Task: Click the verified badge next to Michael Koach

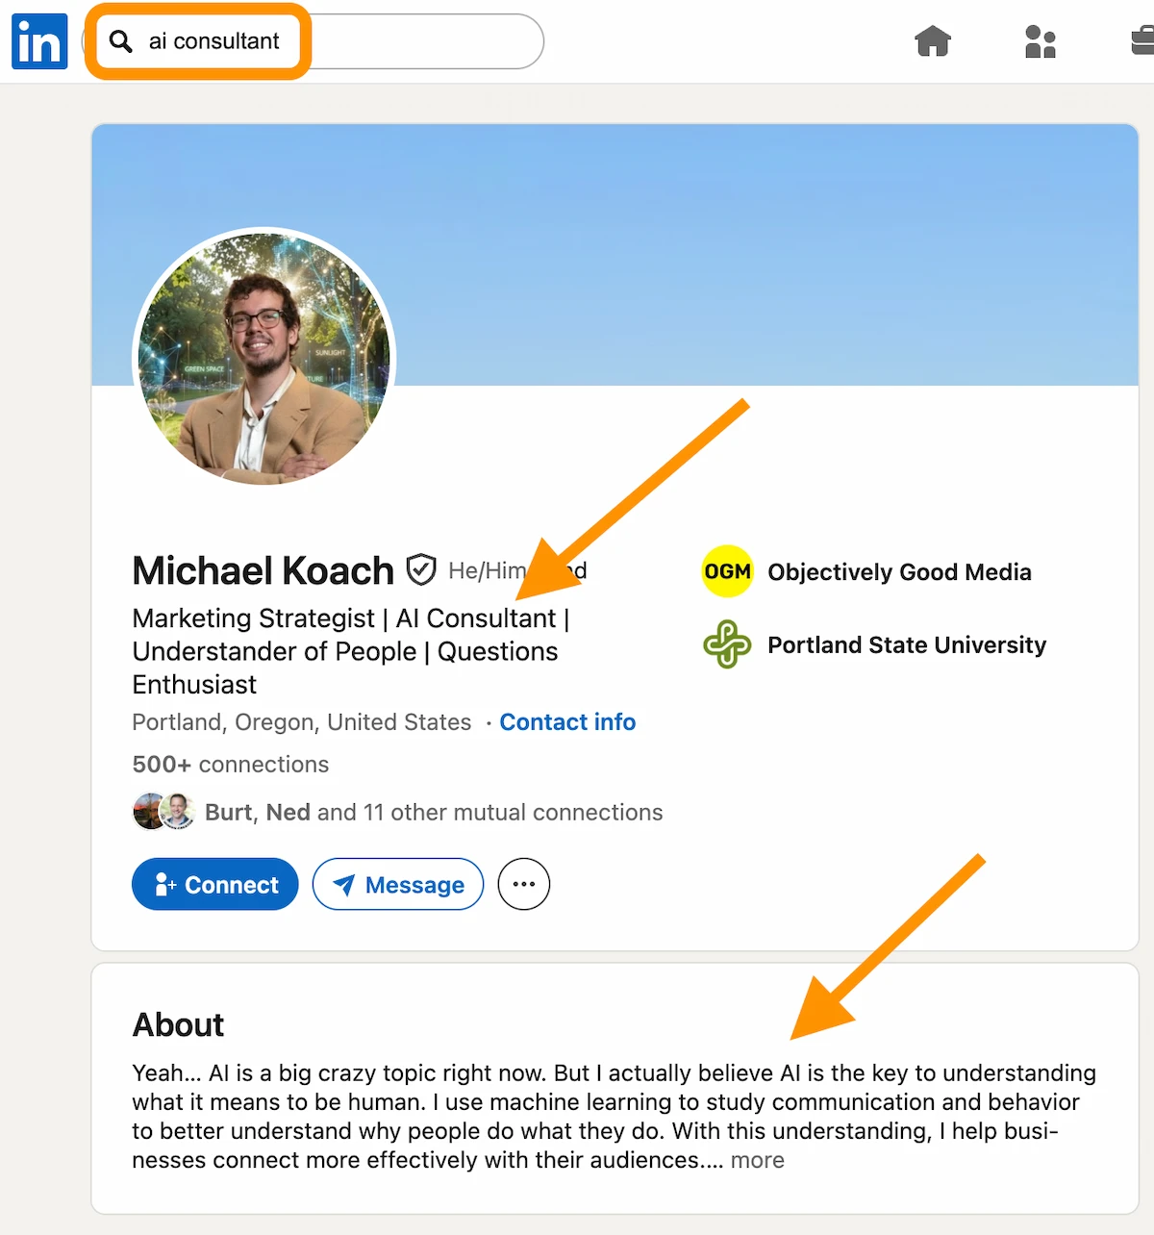Action: 421,569
